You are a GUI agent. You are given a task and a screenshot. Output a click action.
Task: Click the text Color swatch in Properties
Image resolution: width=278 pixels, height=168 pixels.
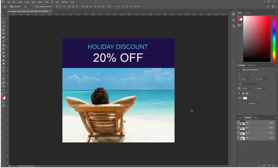pyautogui.click(x=245, y=98)
